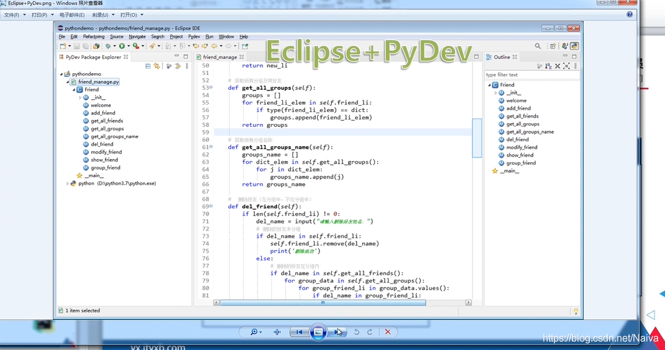Collapse Friend class in Package Explorer
The height and width of the screenshot is (350, 665).
pyautogui.click(x=74, y=90)
